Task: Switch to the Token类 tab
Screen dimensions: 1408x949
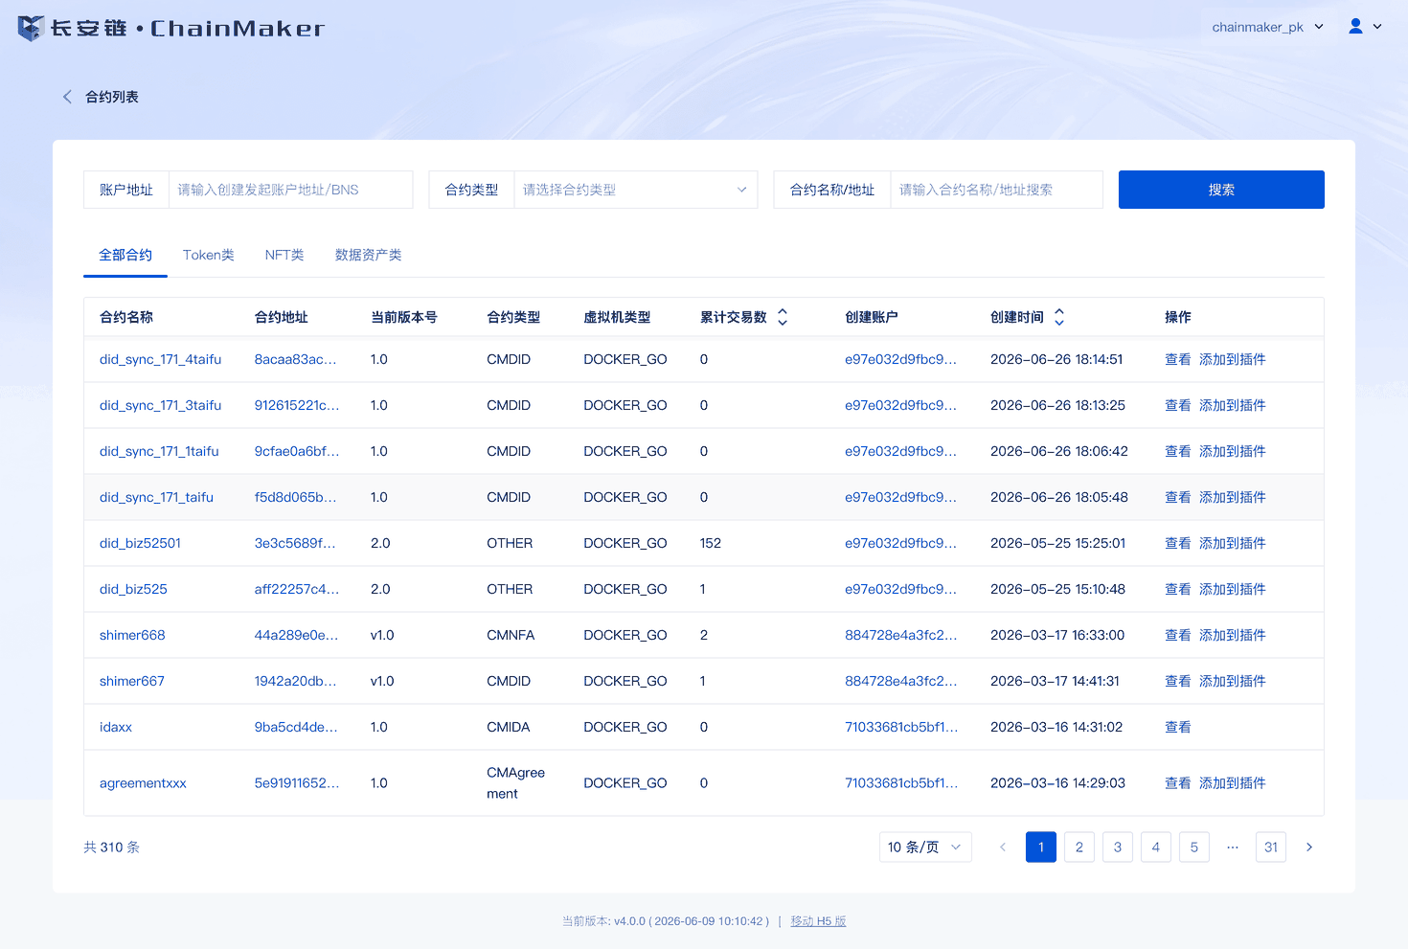Action: pos(209,255)
